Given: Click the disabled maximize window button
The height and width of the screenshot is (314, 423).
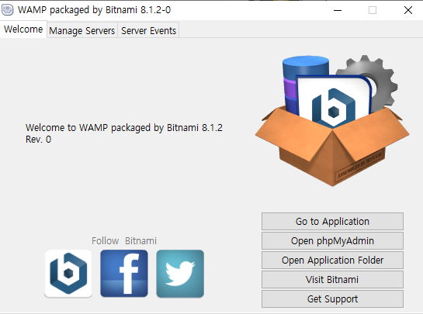Looking at the screenshot, I should pos(373,10).
